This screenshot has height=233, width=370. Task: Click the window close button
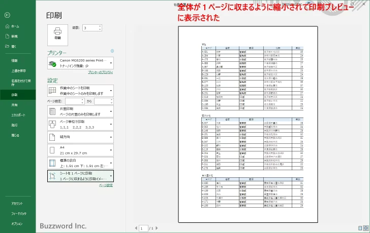tap(363, 4)
